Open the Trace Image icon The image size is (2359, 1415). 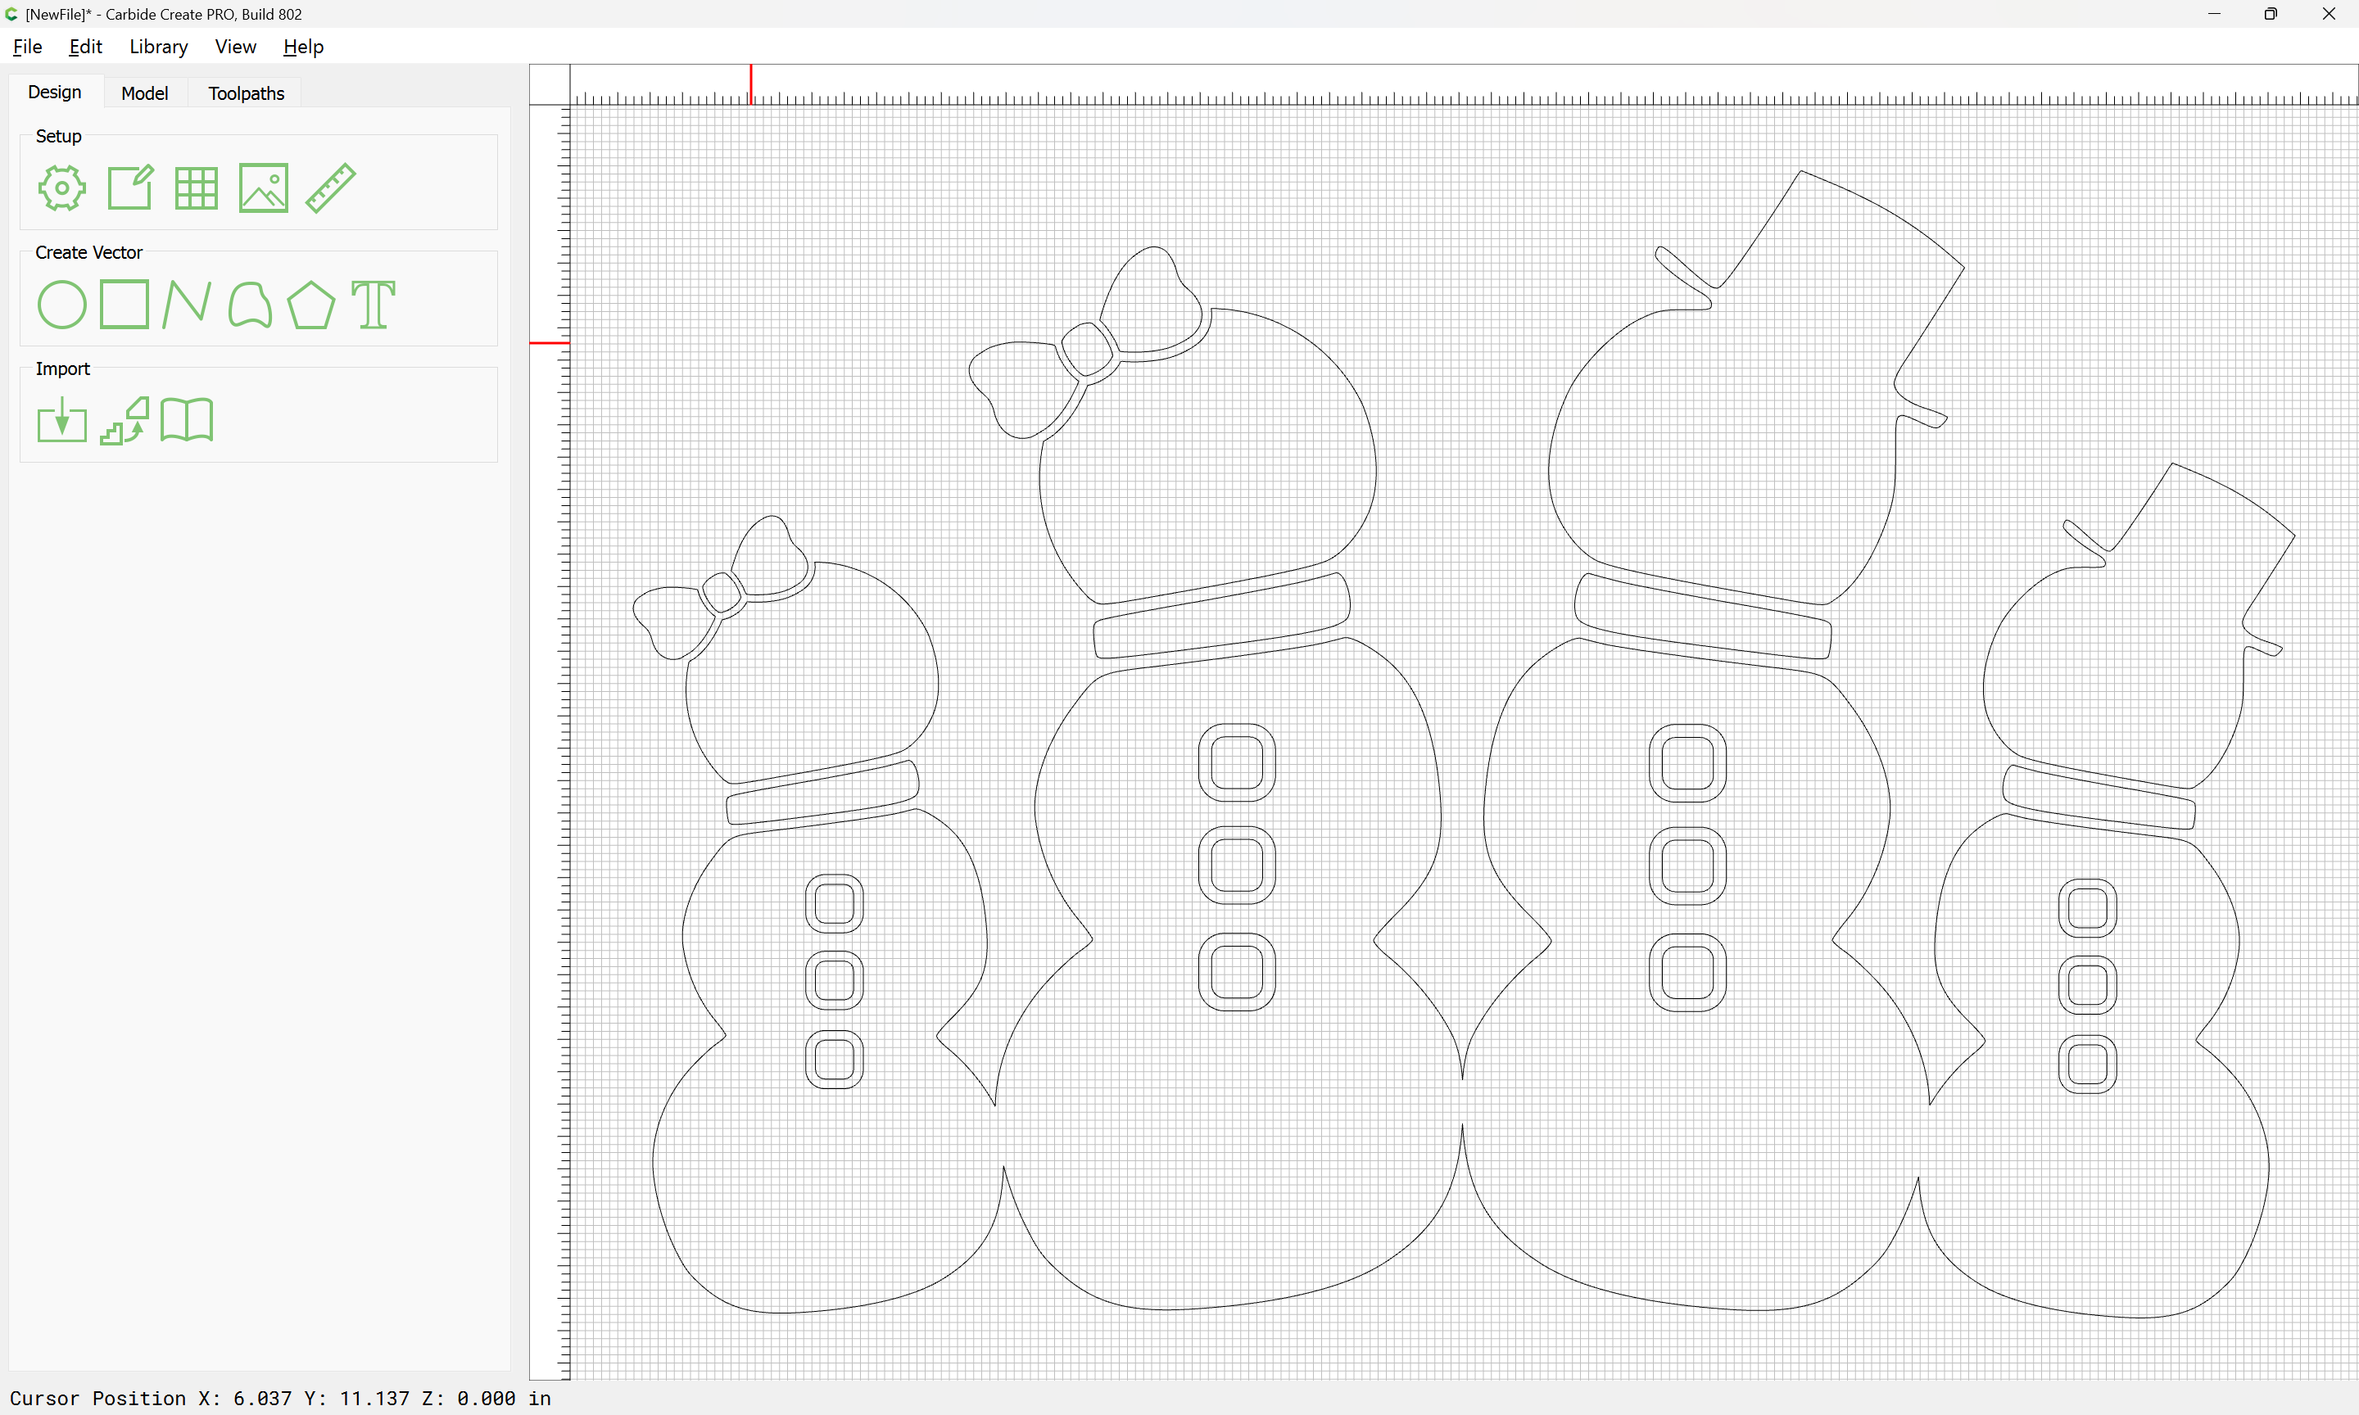(x=125, y=421)
